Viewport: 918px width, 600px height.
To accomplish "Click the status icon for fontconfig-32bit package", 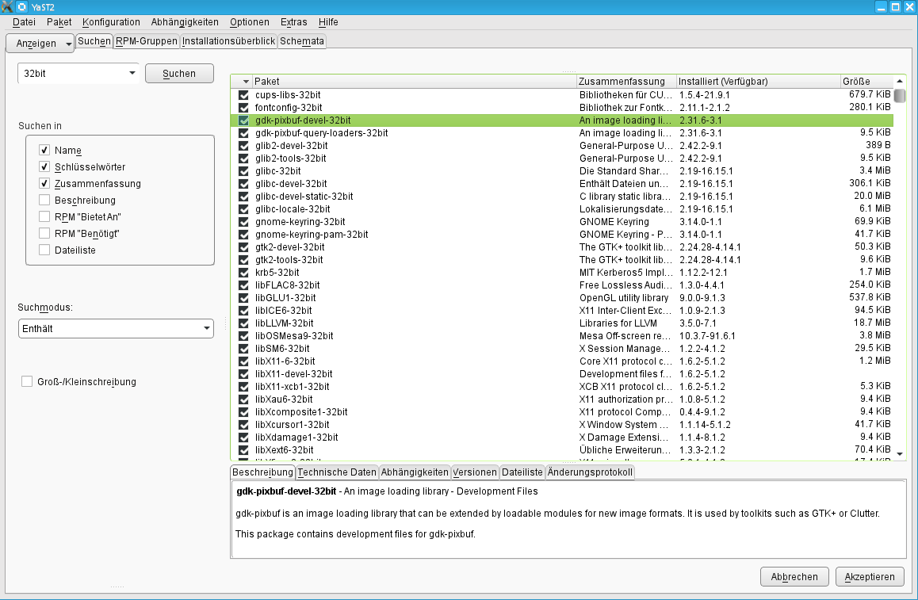I will 243,108.
